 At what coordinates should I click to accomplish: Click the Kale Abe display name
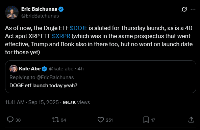[30, 69]
